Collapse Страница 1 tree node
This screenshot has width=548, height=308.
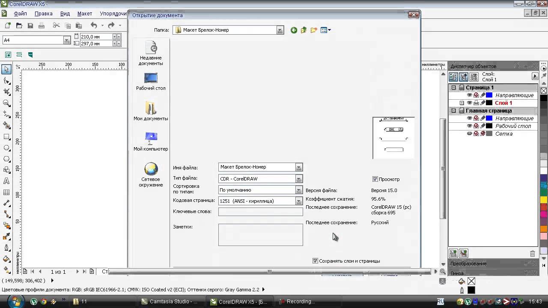pos(454,88)
